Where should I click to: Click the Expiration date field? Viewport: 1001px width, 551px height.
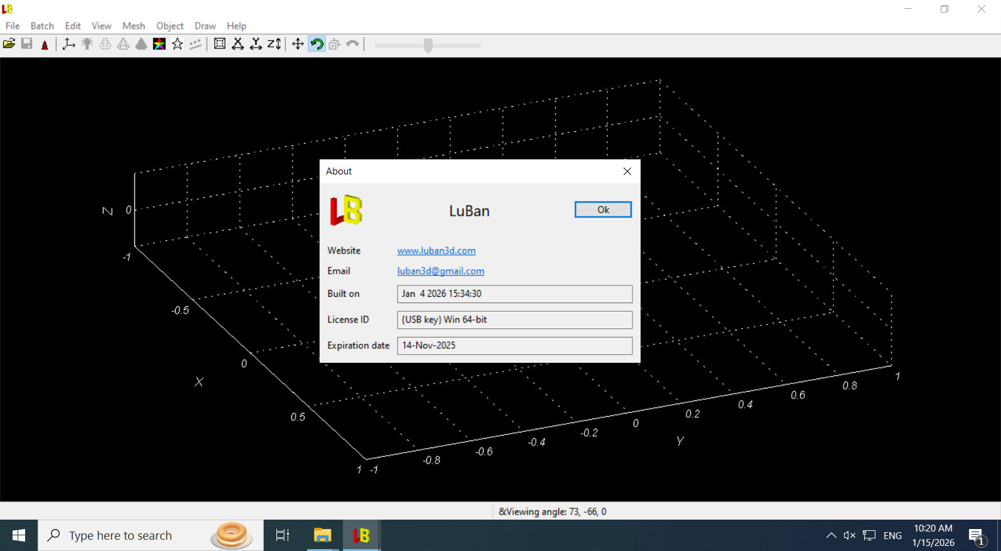click(514, 345)
